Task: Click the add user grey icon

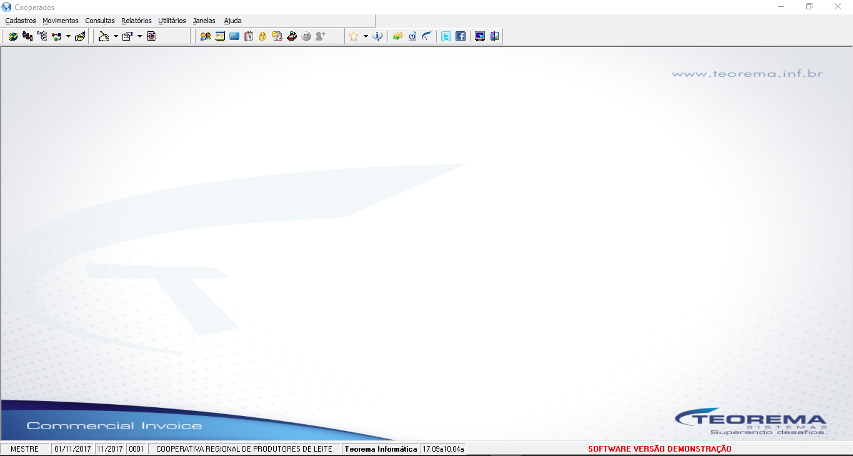Action: coord(321,36)
